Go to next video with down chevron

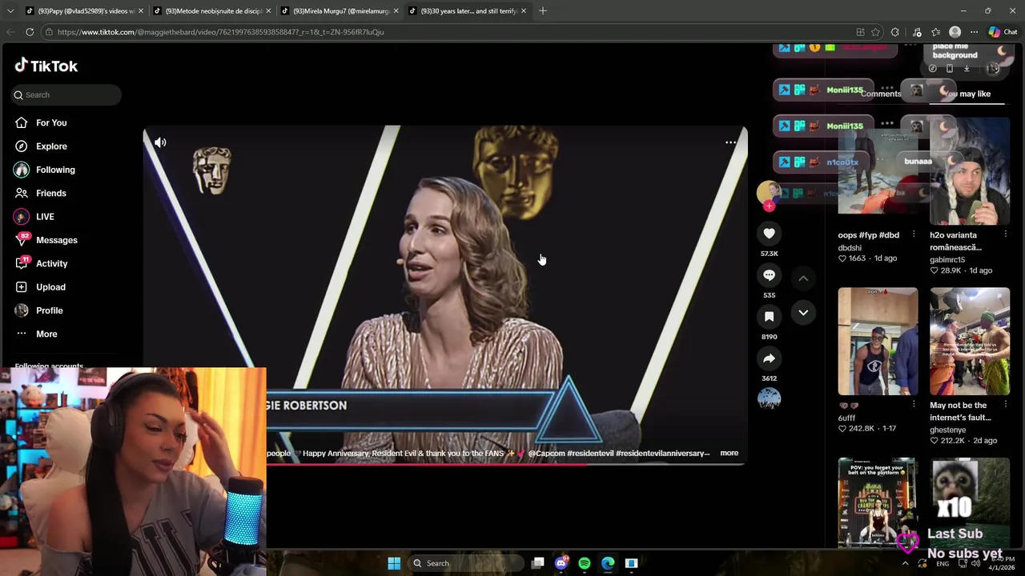point(803,312)
